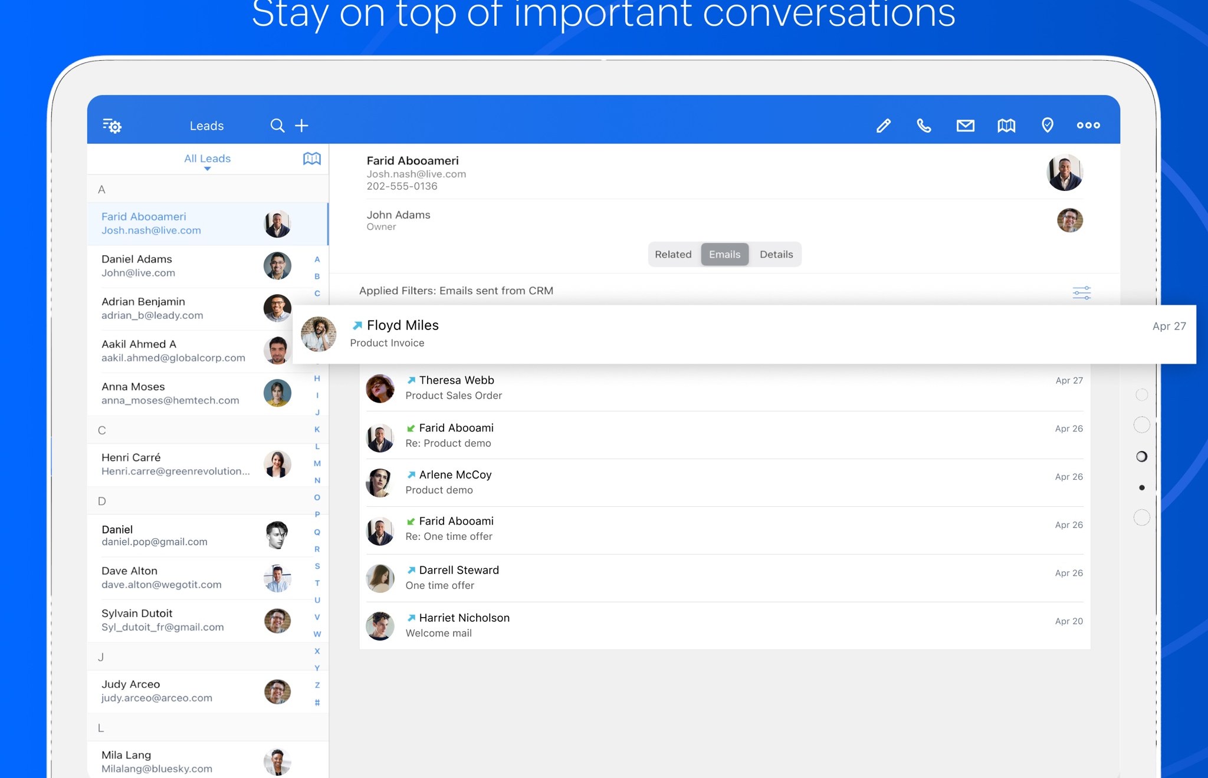This screenshot has height=778, width=1208.
Task: Jump to letter S in index
Action: [x=317, y=566]
